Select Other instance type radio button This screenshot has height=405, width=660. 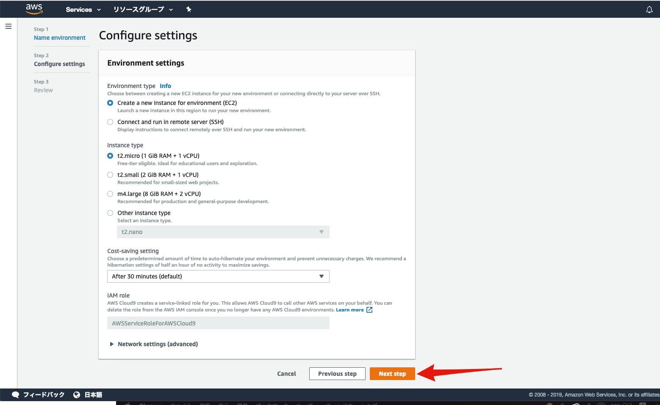[110, 213]
